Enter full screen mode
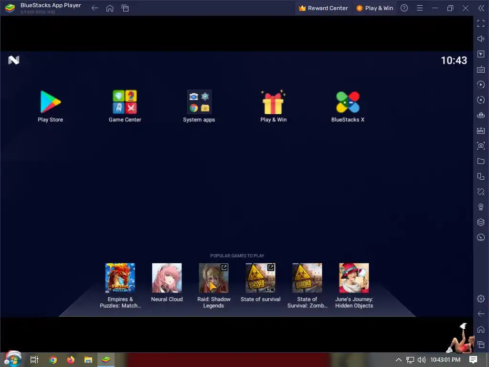Viewport: 489px width, 367px height. (x=481, y=23)
